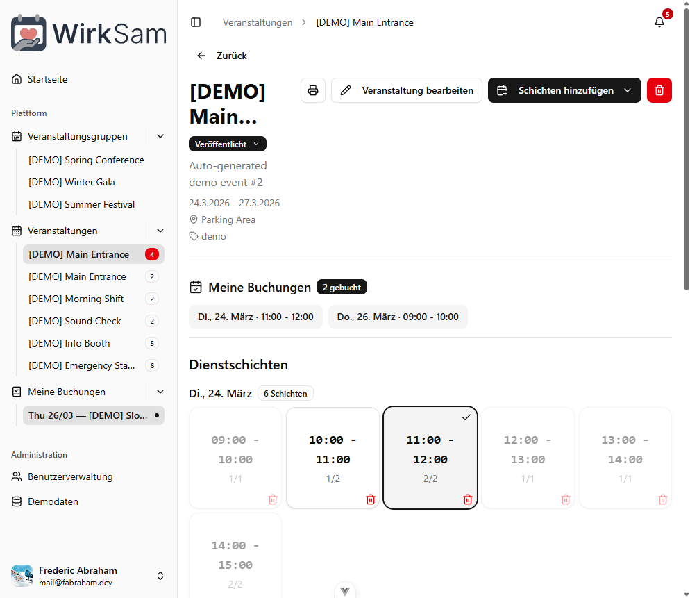Click Veranstaltungen breadcrumb link
The width and height of the screenshot is (690, 598).
coord(258,22)
